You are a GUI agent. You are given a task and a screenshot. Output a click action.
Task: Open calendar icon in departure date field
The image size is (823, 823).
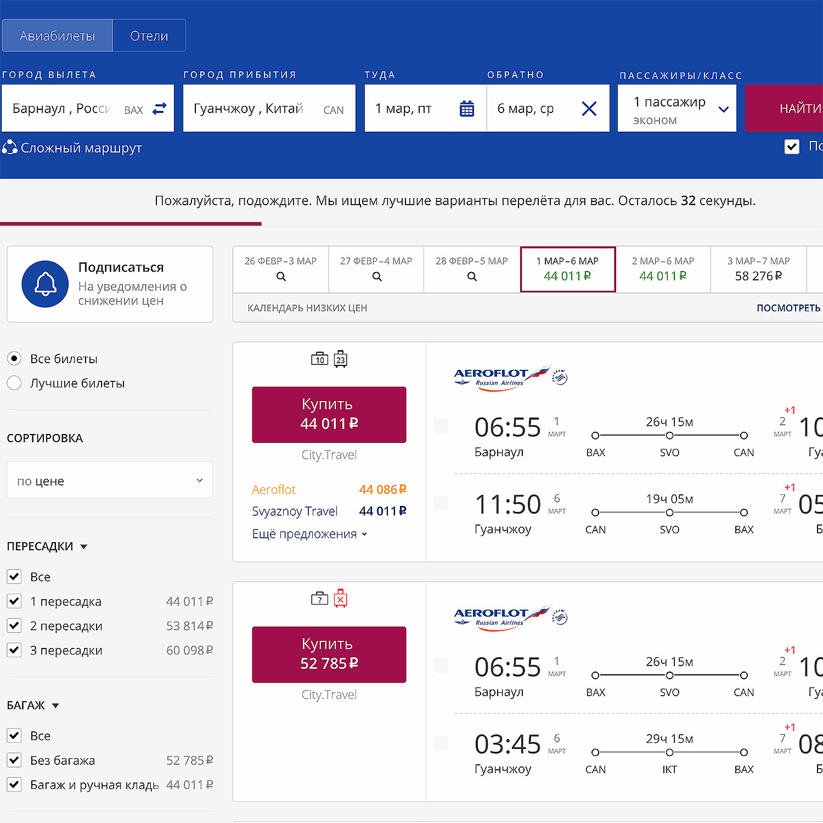467,109
